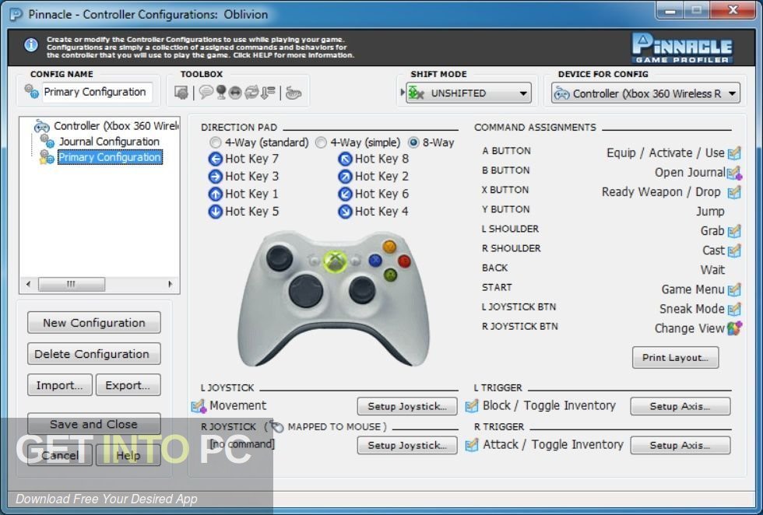Click the coffee cup toolbox icon

pos(294,92)
